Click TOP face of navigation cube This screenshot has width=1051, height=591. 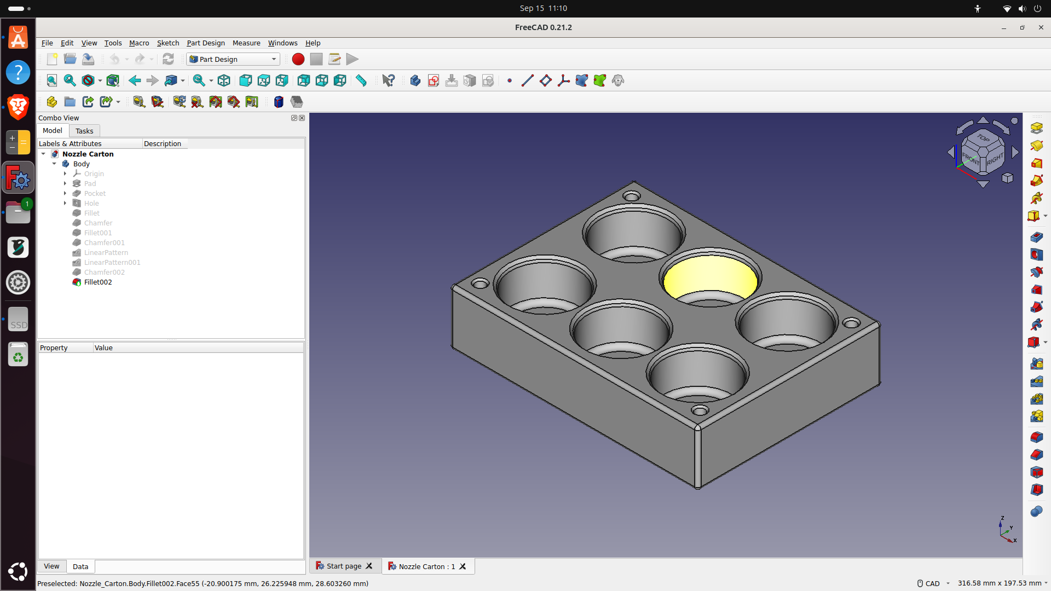(983, 138)
